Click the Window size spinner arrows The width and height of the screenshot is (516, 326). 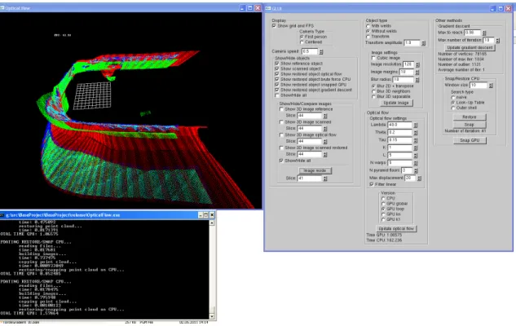pyautogui.click(x=491, y=86)
